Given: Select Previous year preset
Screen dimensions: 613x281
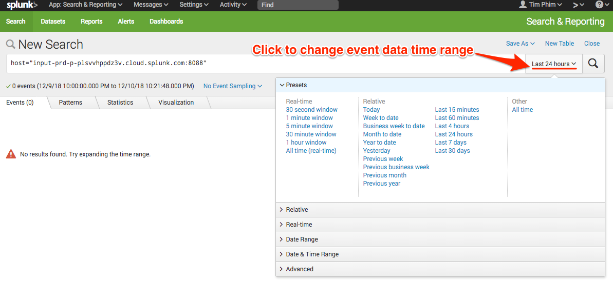Looking at the screenshot, I should coord(382,184).
